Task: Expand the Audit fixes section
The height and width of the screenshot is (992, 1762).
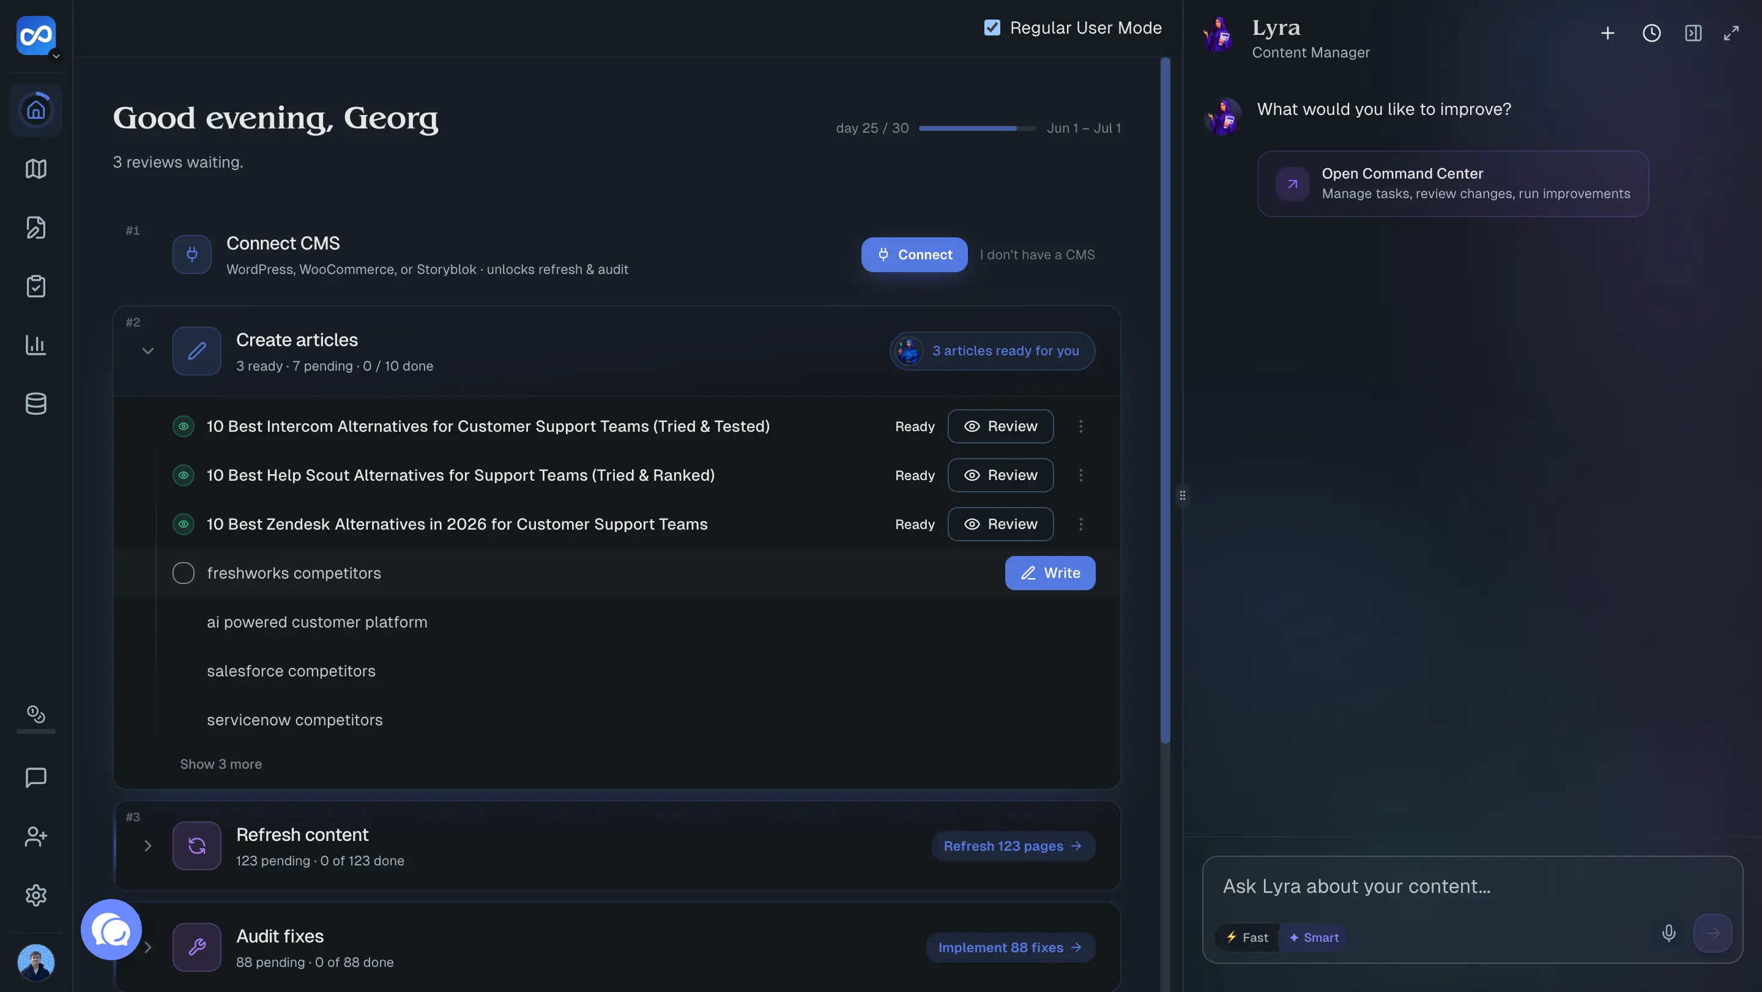Action: [x=147, y=947]
